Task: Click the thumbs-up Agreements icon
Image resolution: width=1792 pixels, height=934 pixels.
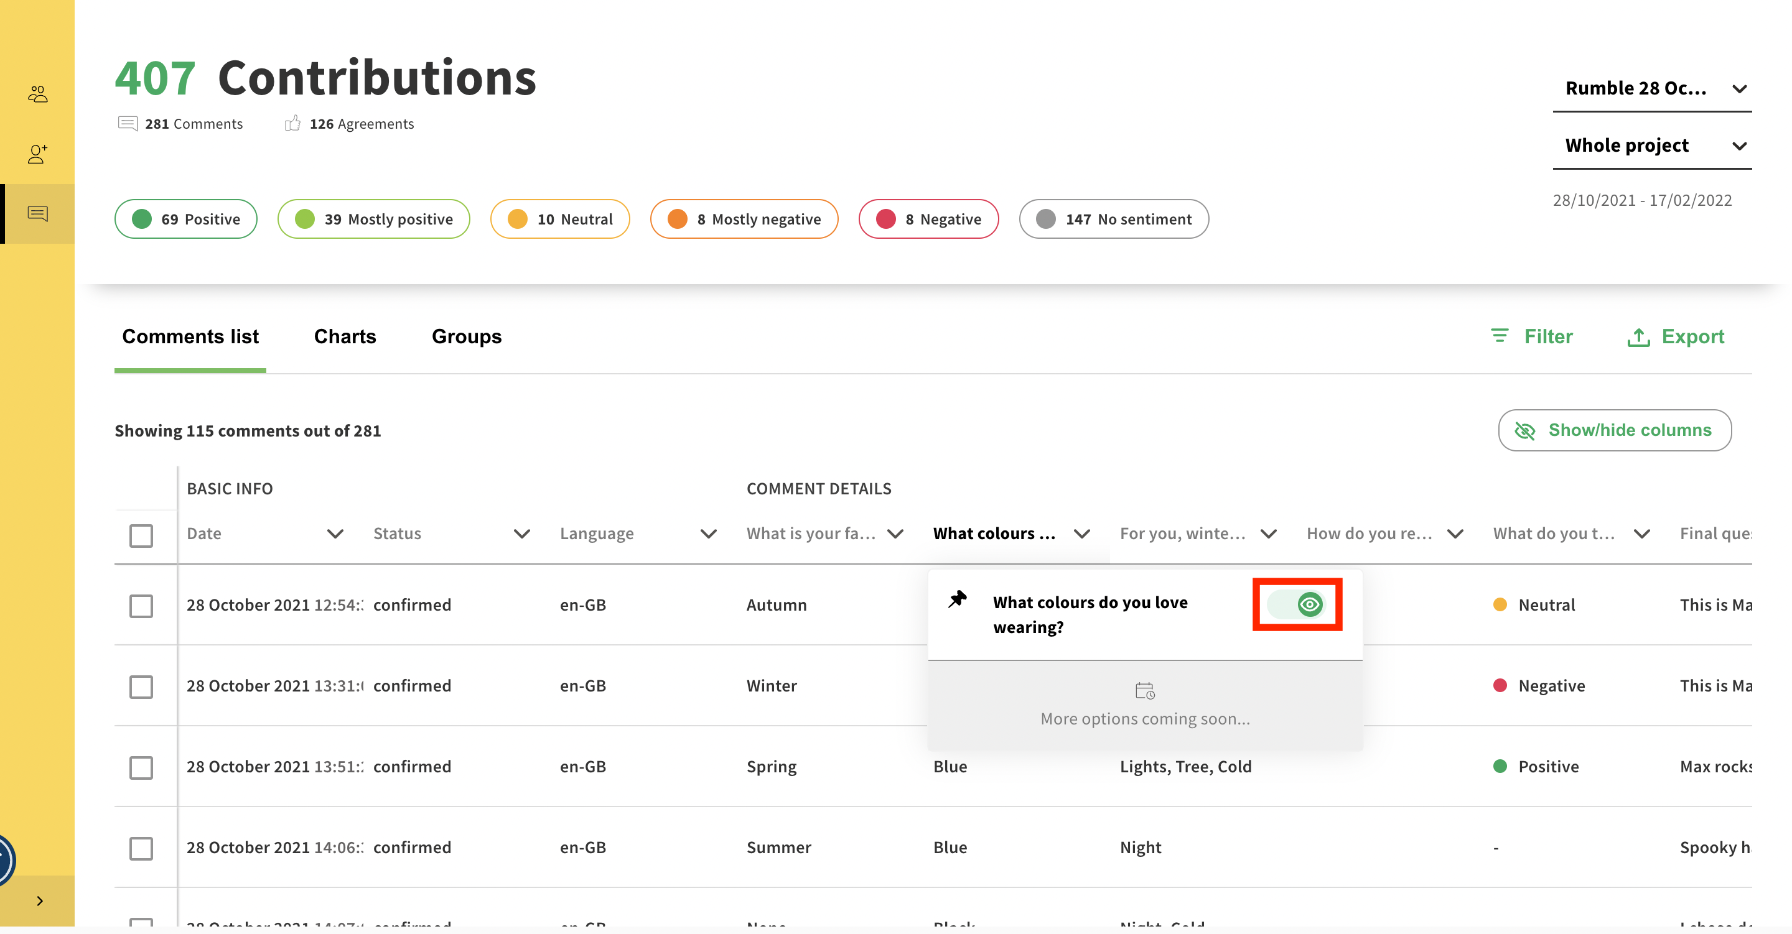Action: 293,124
